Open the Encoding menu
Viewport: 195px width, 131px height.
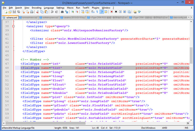[36, 8]
